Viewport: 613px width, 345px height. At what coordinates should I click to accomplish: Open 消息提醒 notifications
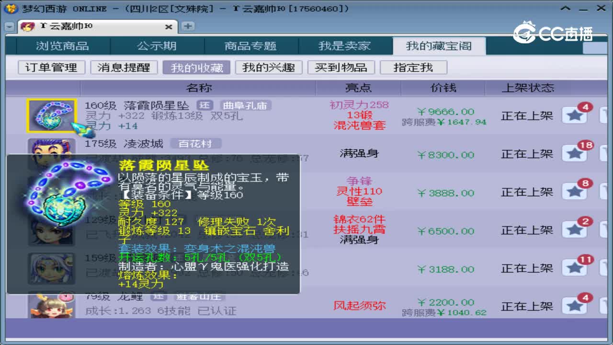tap(124, 68)
